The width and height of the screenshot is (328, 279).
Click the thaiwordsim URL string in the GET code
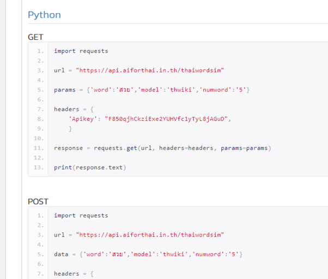pyautogui.click(x=150, y=70)
